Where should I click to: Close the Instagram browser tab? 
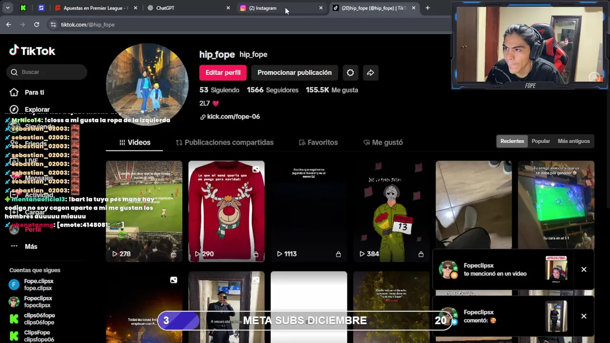321,8
